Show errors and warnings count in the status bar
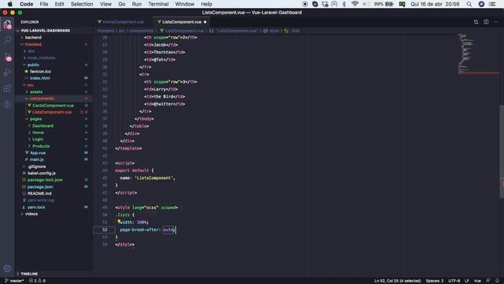 (x=37, y=281)
